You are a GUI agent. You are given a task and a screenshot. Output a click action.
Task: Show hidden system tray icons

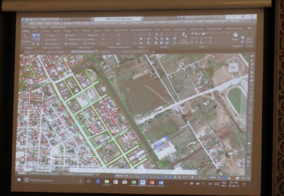(x=186, y=183)
